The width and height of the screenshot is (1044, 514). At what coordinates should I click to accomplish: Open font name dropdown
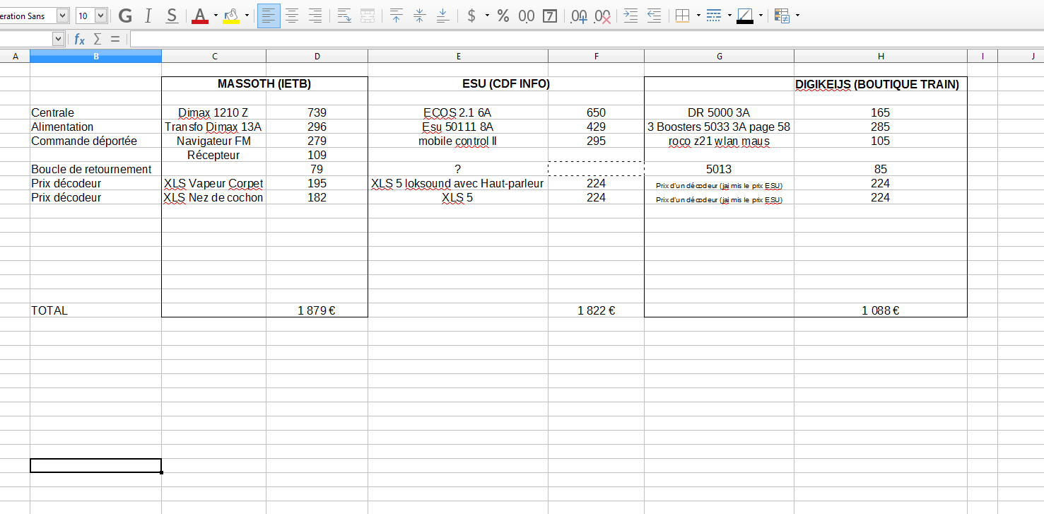(x=62, y=16)
